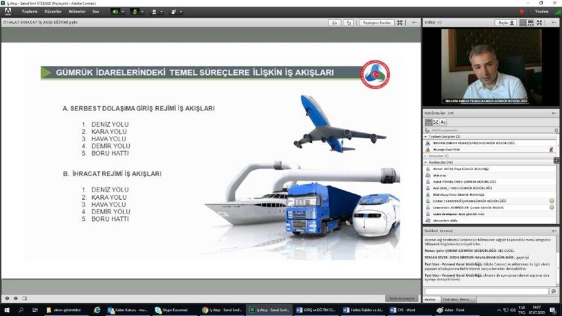Screen dimensions: 562x316
Task: Open the webcam options dropdown arrow
Action: (x=161, y=11)
